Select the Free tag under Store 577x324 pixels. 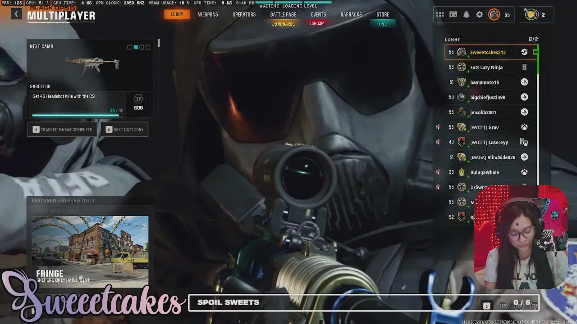(x=383, y=24)
